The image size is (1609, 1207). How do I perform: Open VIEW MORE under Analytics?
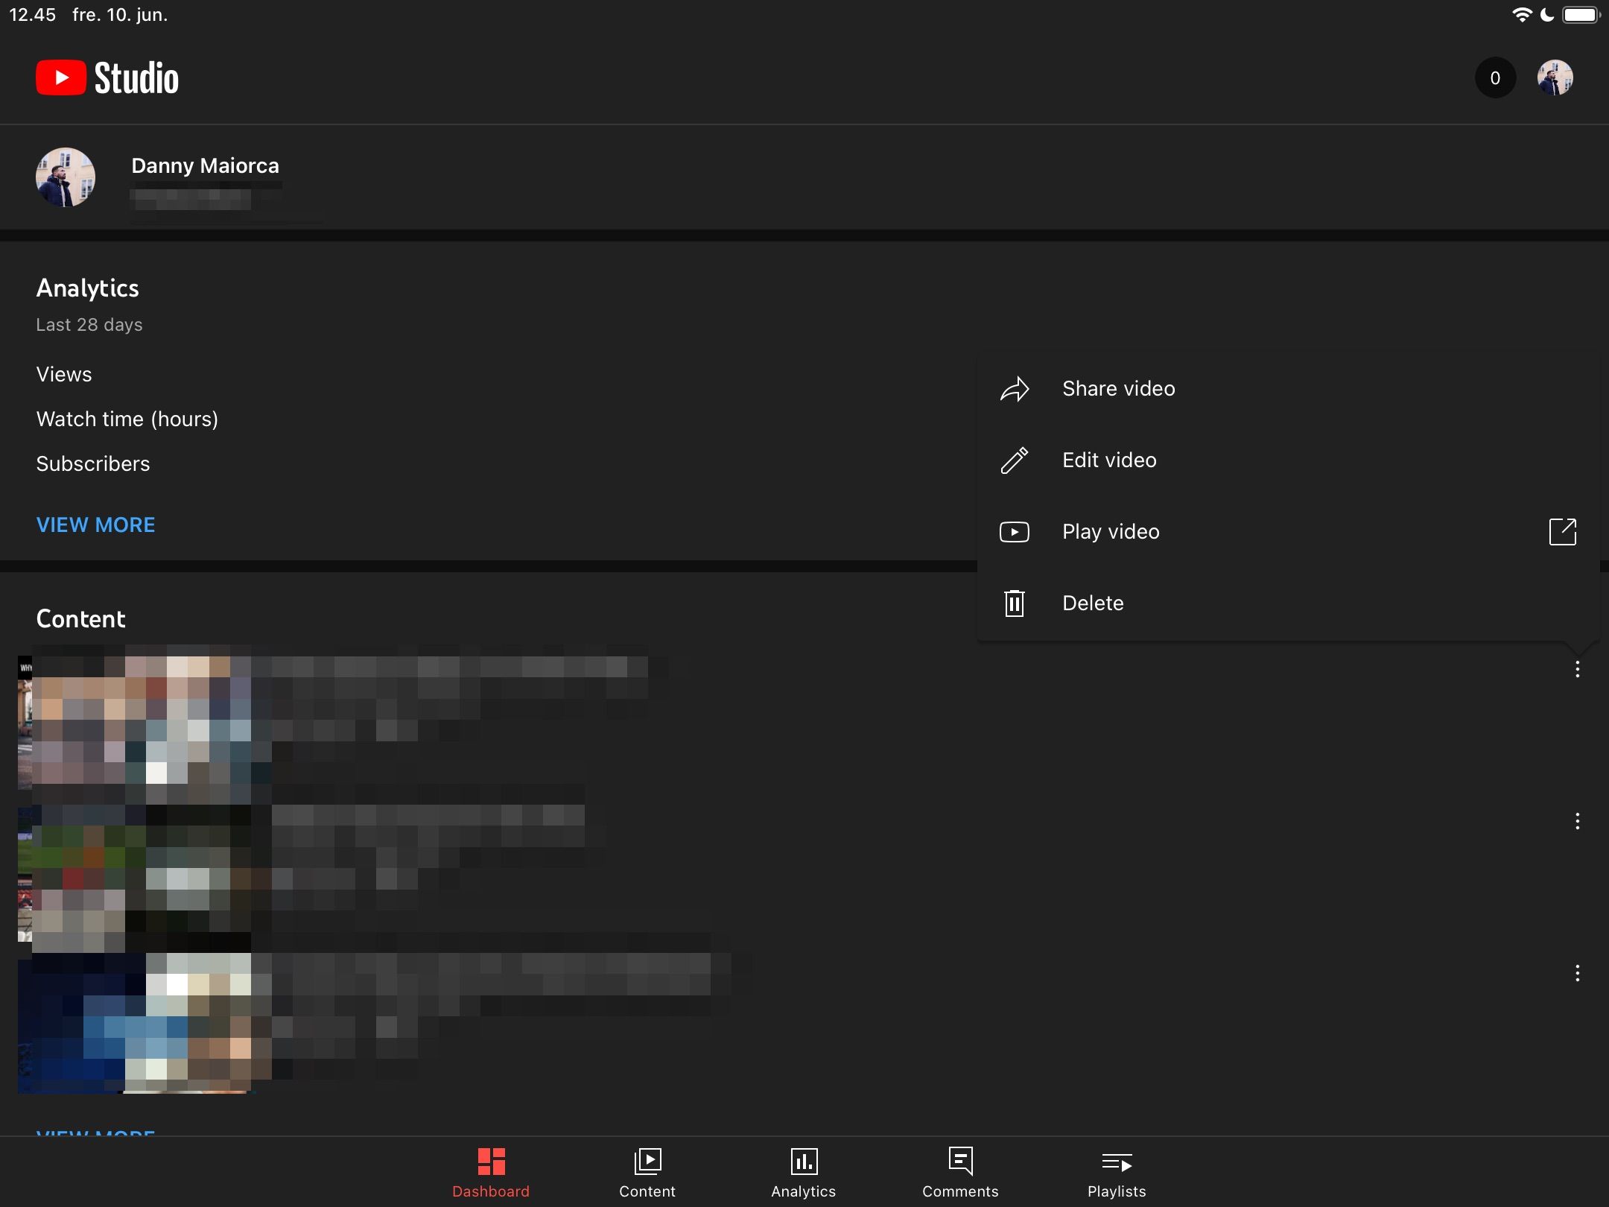pyautogui.click(x=96, y=525)
